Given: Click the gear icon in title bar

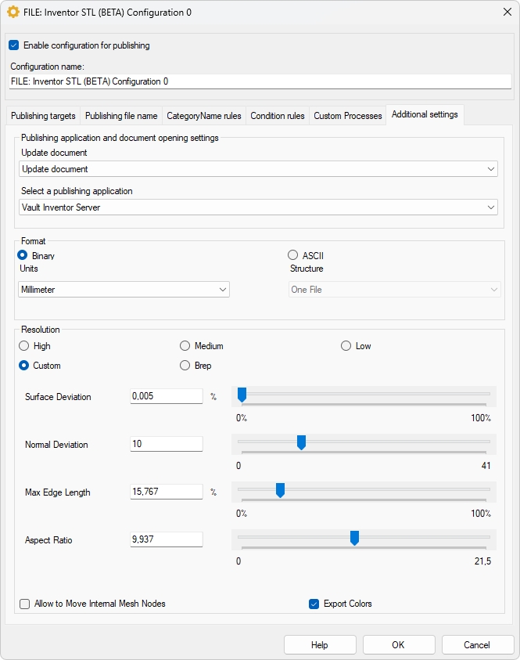Looking at the screenshot, I should 13,13.
